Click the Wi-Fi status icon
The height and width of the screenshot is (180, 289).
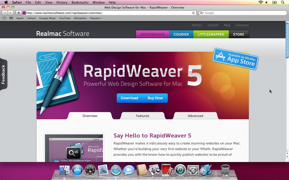pos(261,2)
